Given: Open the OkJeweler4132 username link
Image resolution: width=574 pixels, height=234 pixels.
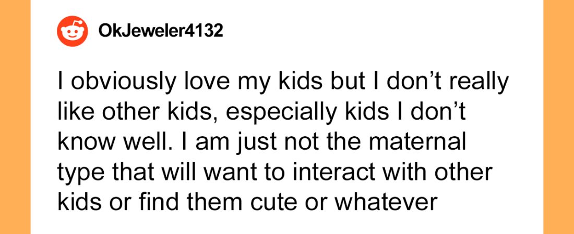Looking at the screenshot, I should pyautogui.click(x=161, y=31).
